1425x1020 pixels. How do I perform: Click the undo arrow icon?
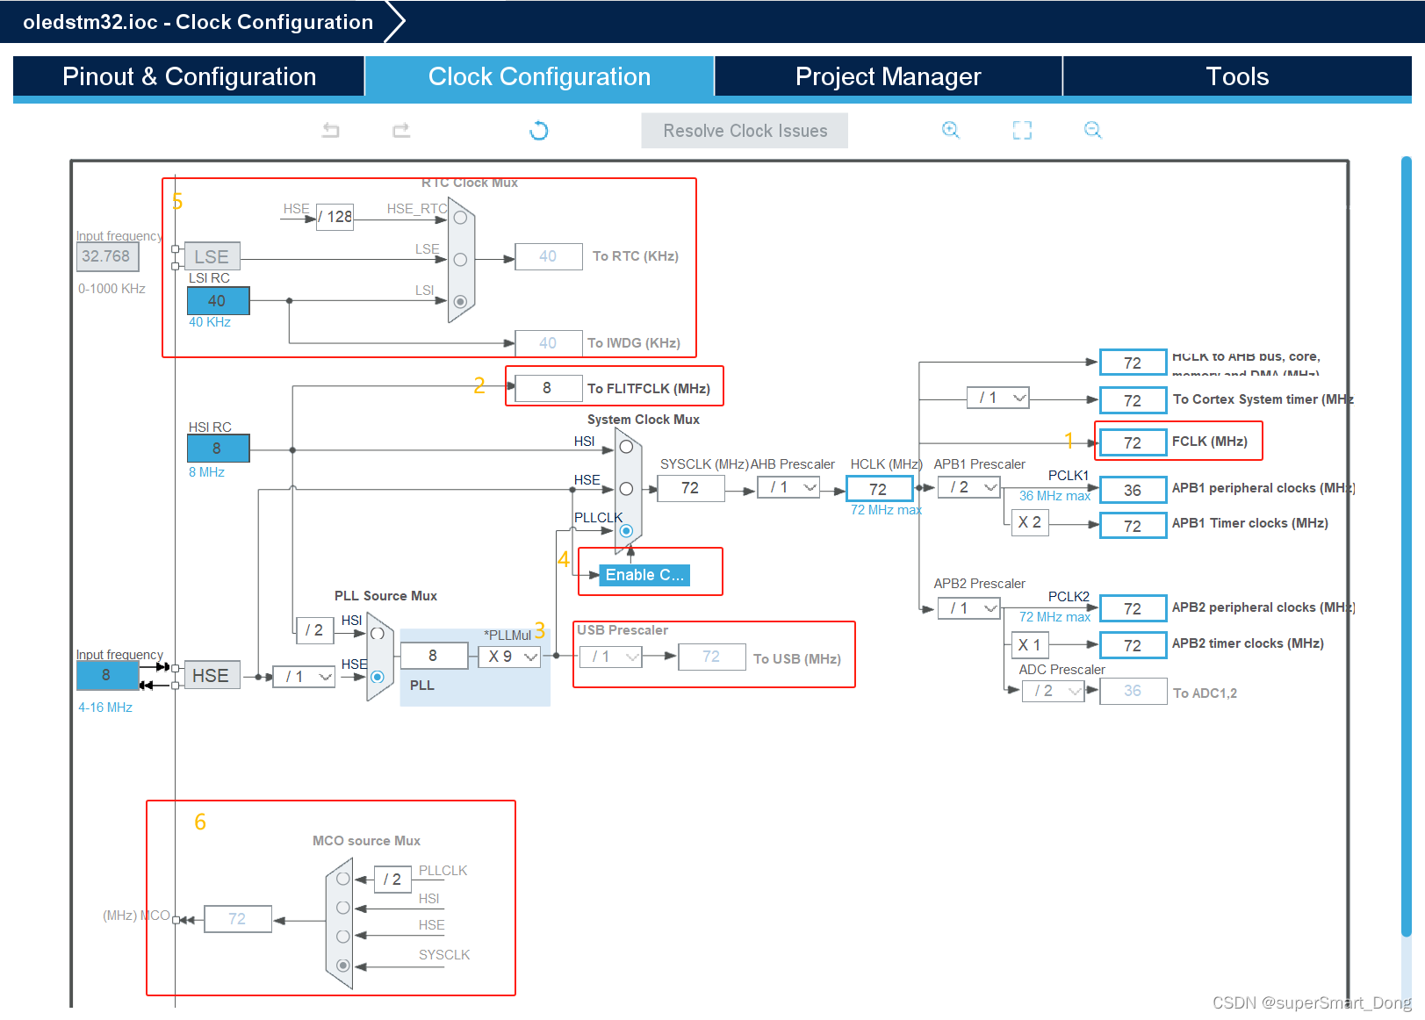[x=330, y=131]
